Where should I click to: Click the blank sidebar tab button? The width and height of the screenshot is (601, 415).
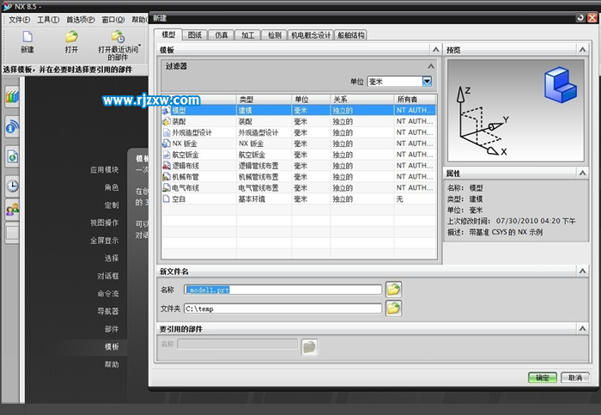coord(12,233)
